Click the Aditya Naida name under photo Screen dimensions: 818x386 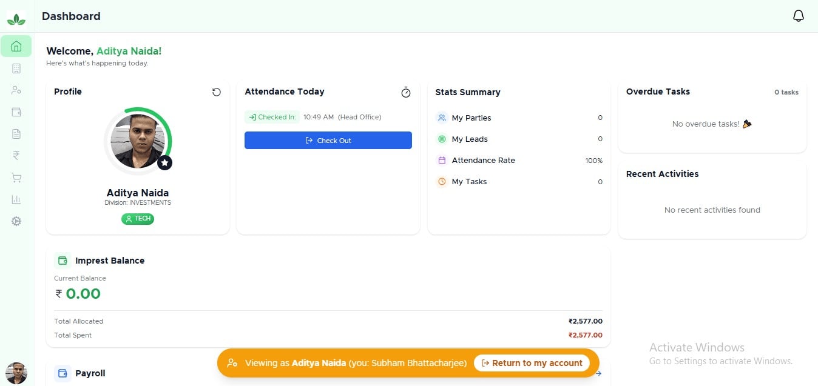[138, 193]
